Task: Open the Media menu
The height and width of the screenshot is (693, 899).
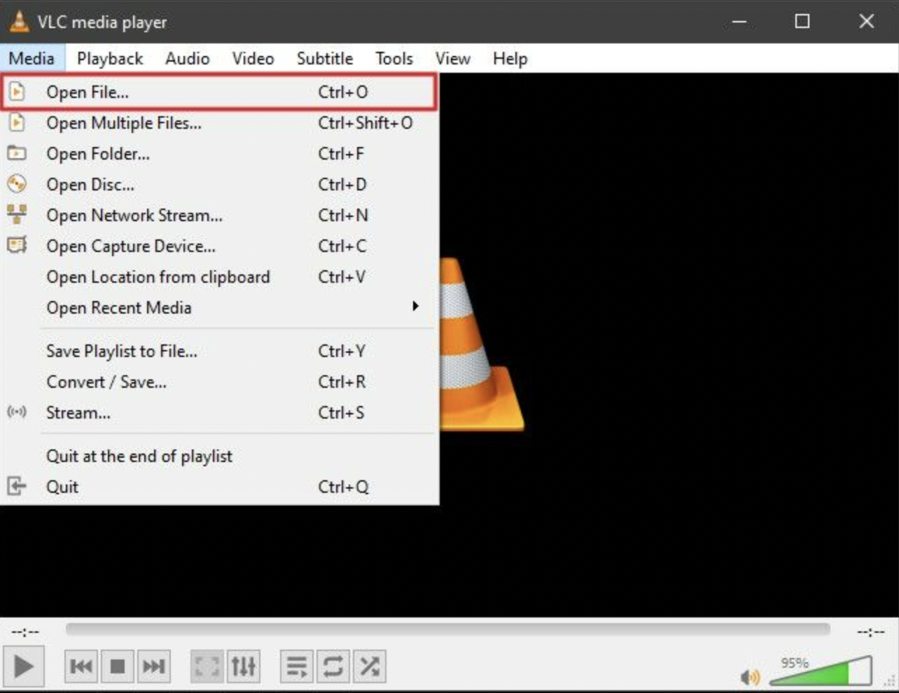Action: 32,58
